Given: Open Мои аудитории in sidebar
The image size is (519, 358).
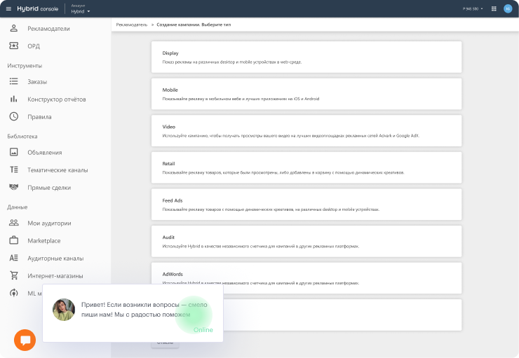Looking at the screenshot, I should (x=49, y=223).
